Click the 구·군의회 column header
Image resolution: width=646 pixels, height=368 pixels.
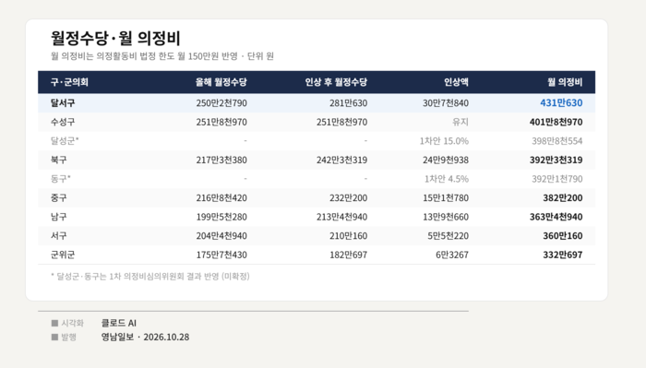[x=69, y=82]
